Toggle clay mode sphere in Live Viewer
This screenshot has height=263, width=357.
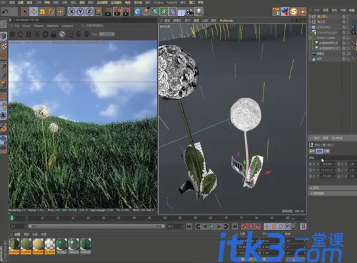tap(62, 34)
